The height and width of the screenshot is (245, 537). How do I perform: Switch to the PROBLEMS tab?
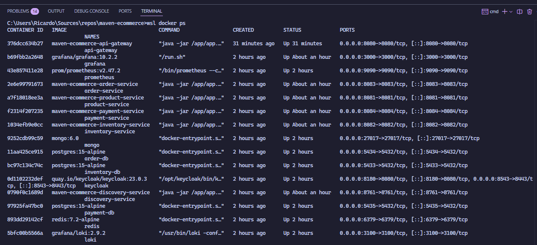point(18,11)
